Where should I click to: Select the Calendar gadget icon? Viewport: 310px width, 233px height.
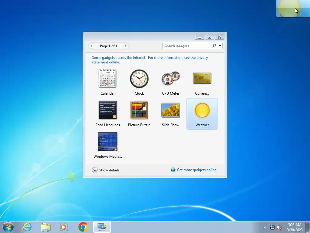point(107,79)
